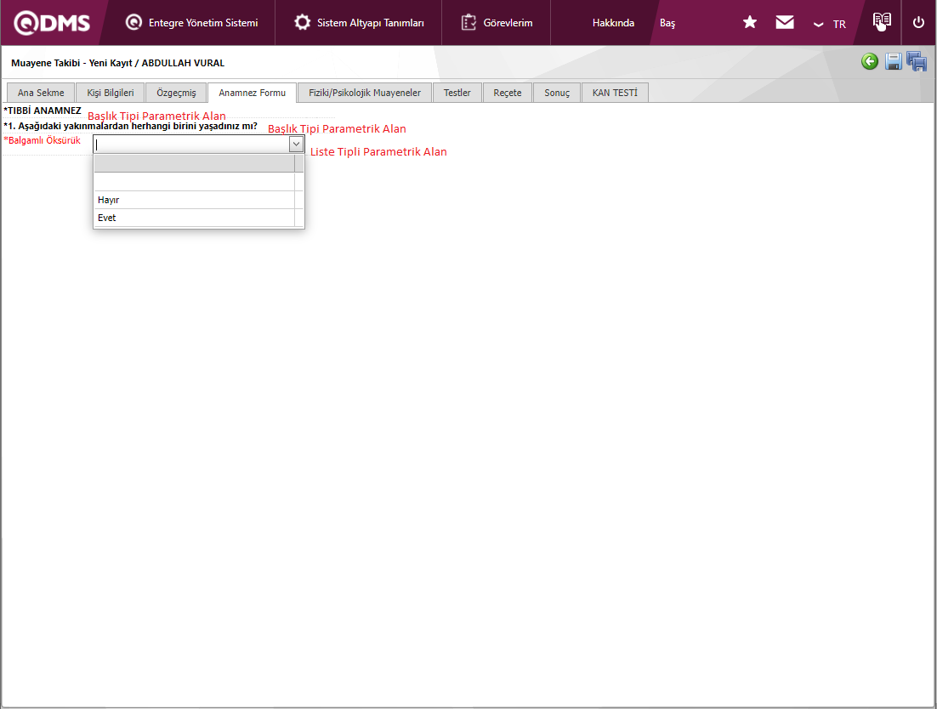This screenshot has height=709, width=937.
Task: Click the '1. Aşağıdaki yakınmalardan' question text
Action: pyautogui.click(x=130, y=126)
